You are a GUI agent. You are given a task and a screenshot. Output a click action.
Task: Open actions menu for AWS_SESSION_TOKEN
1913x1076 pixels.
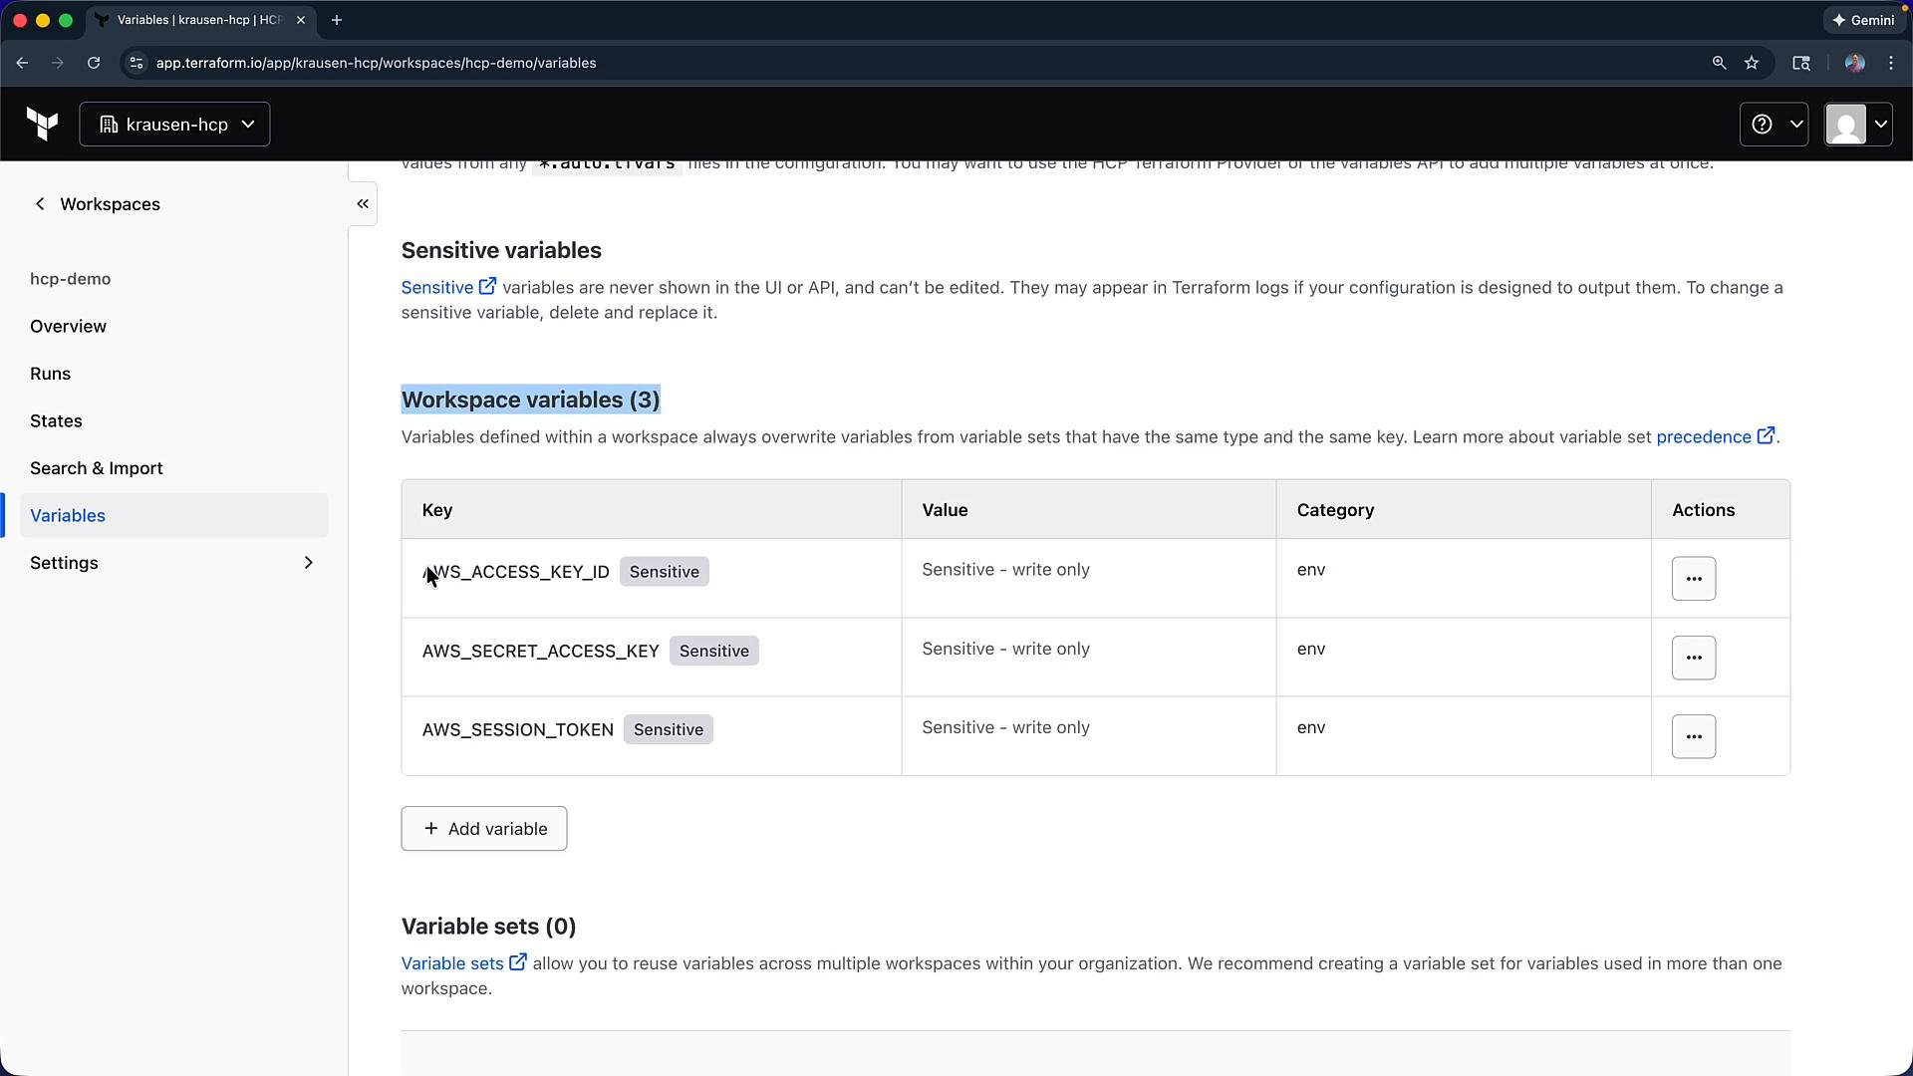pyautogui.click(x=1693, y=737)
